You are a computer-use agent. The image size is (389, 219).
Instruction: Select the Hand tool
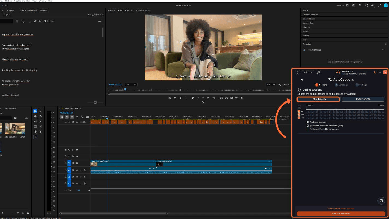point(35,132)
